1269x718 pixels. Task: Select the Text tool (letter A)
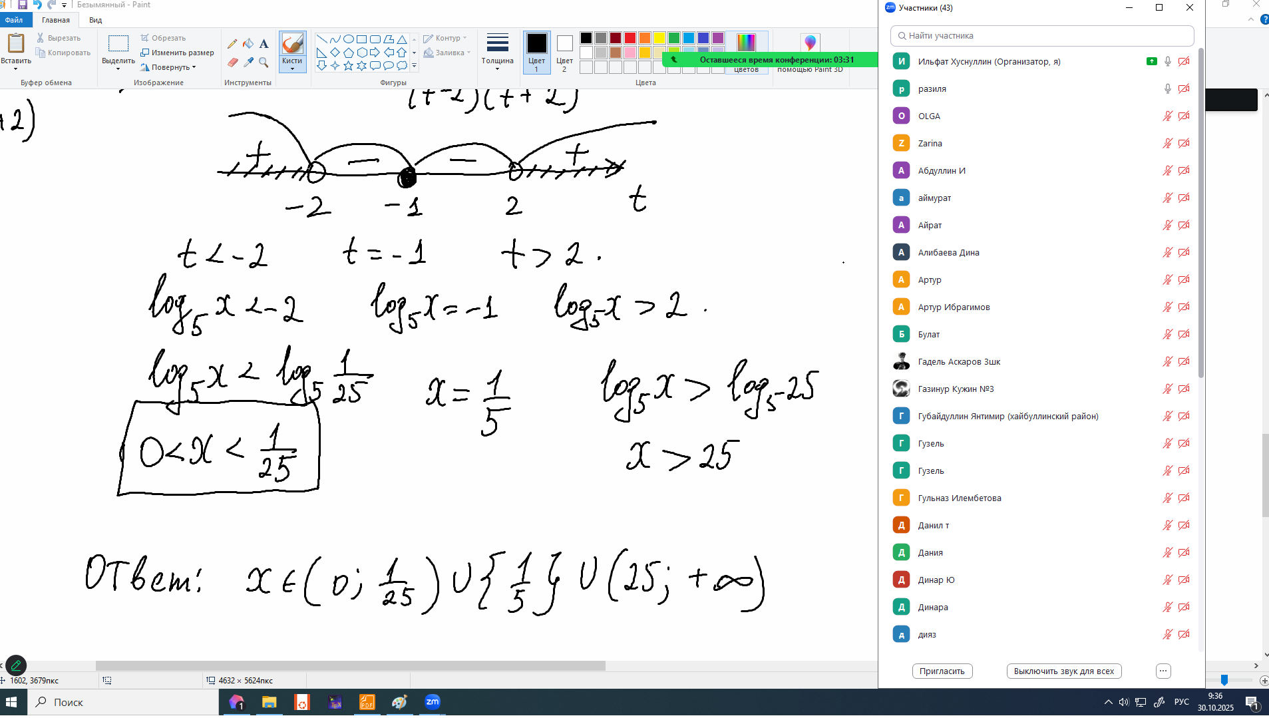coord(264,44)
